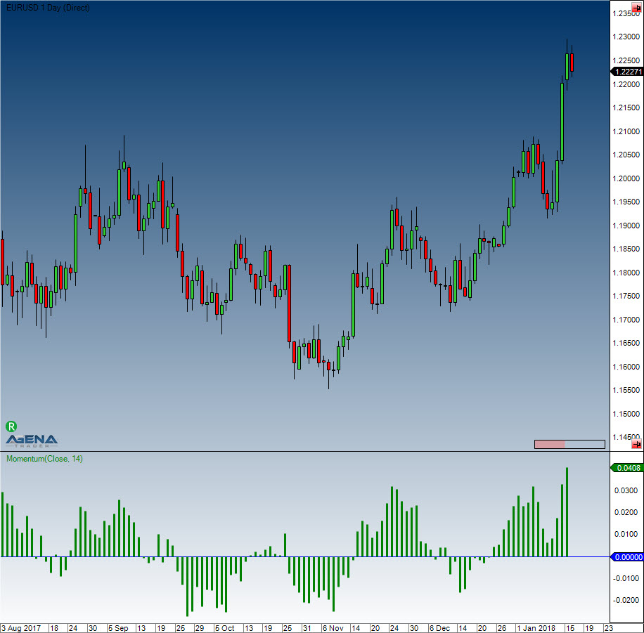The width and height of the screenshot is (644, 633).
Task: Select the Momentum(Close, 14) indicator label
Action: pyautogui.click(x=44, y=459)
